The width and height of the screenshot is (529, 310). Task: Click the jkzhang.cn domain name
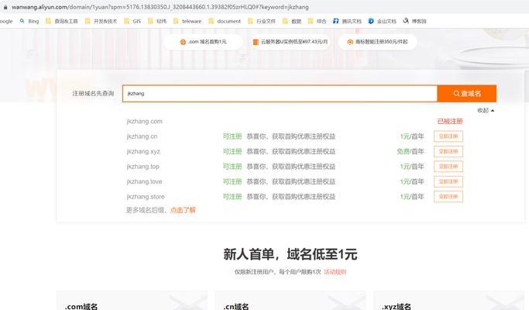(x=142, y=136)
